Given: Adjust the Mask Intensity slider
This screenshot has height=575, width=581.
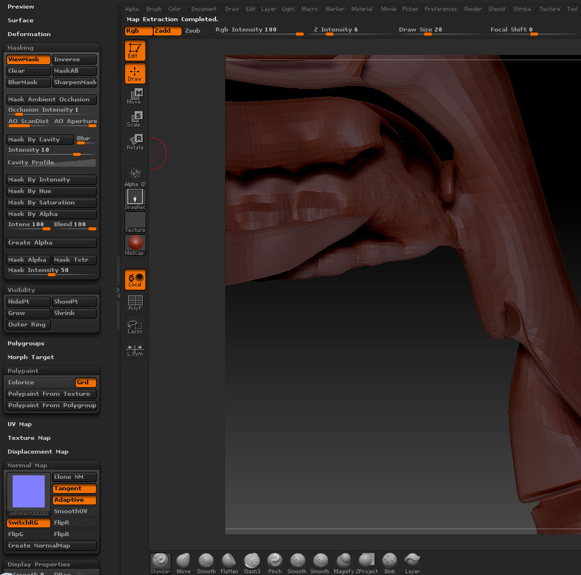Looking at the screenshot, I should [x=52, y=271].
